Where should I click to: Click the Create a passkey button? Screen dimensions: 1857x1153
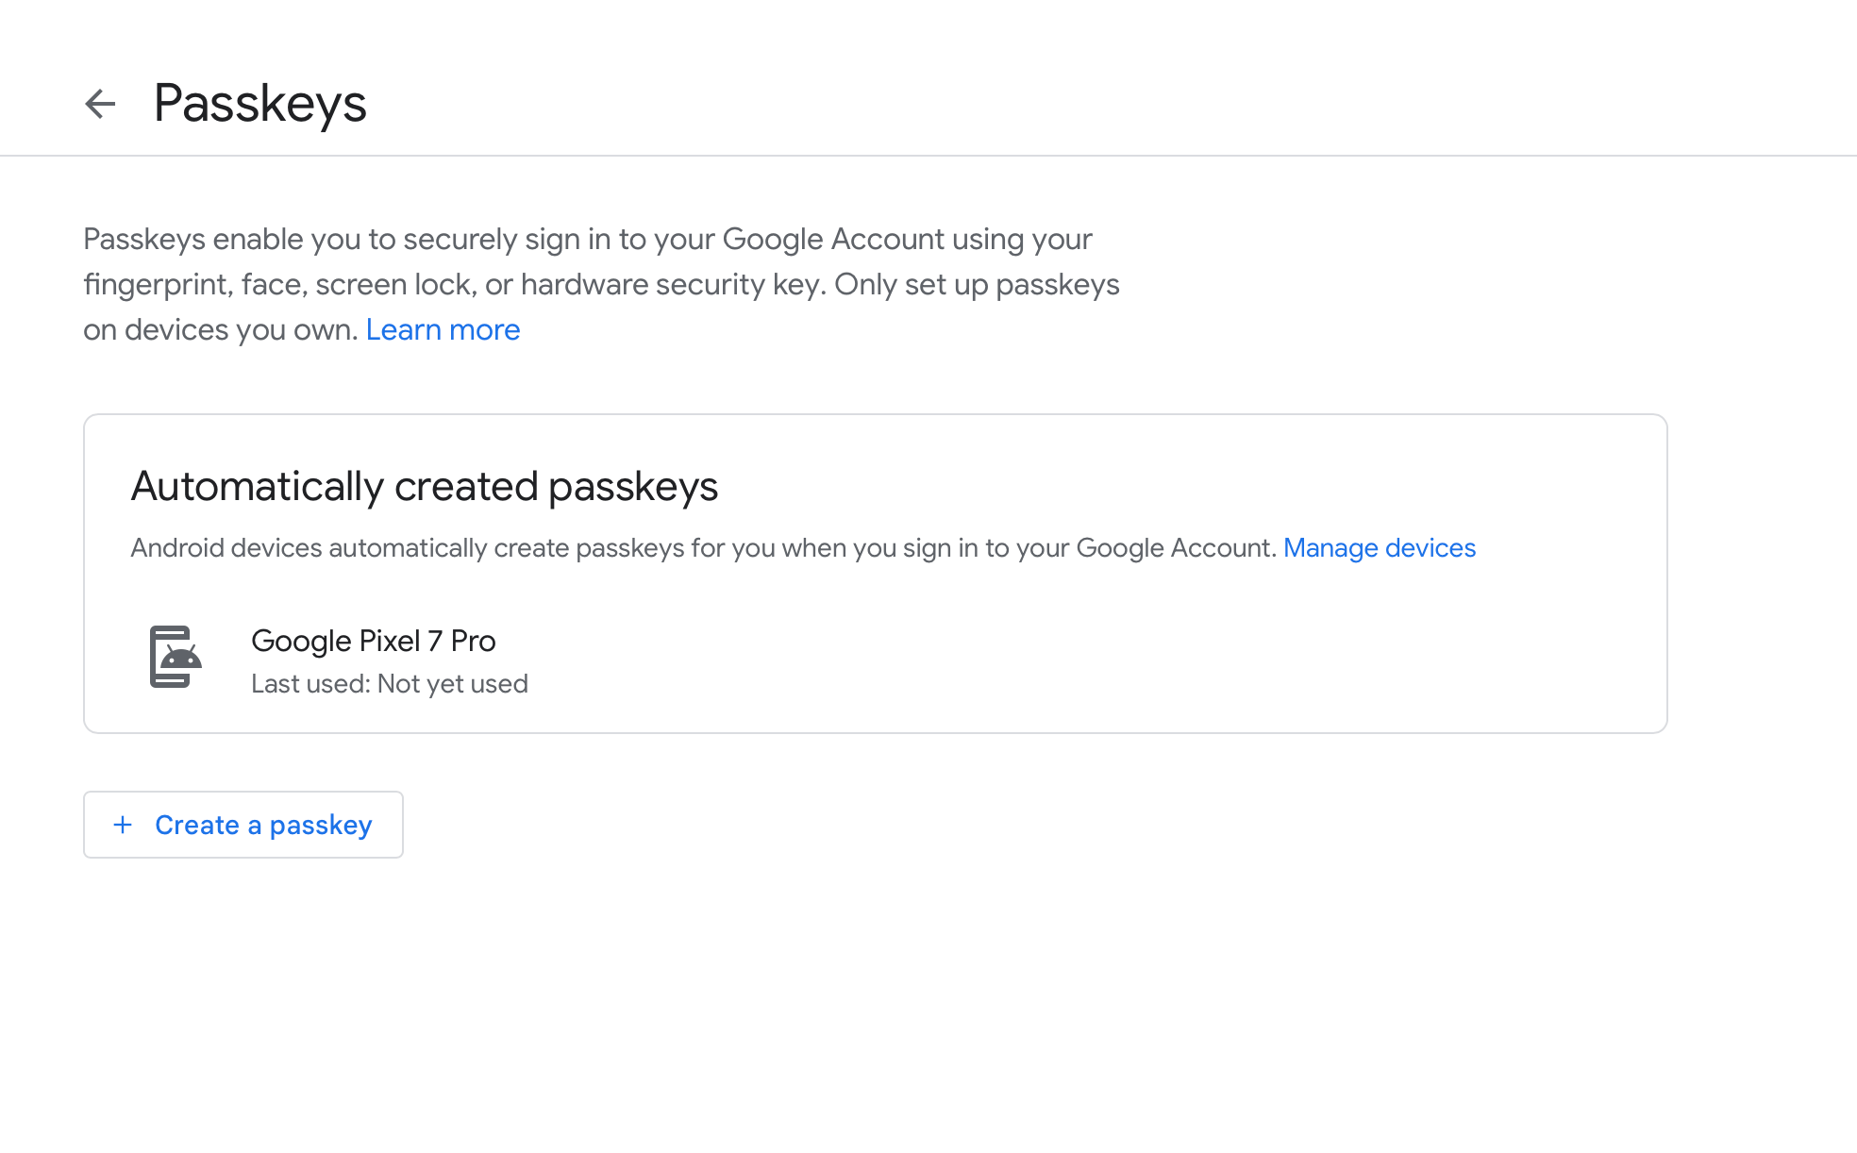coord(243,825)
